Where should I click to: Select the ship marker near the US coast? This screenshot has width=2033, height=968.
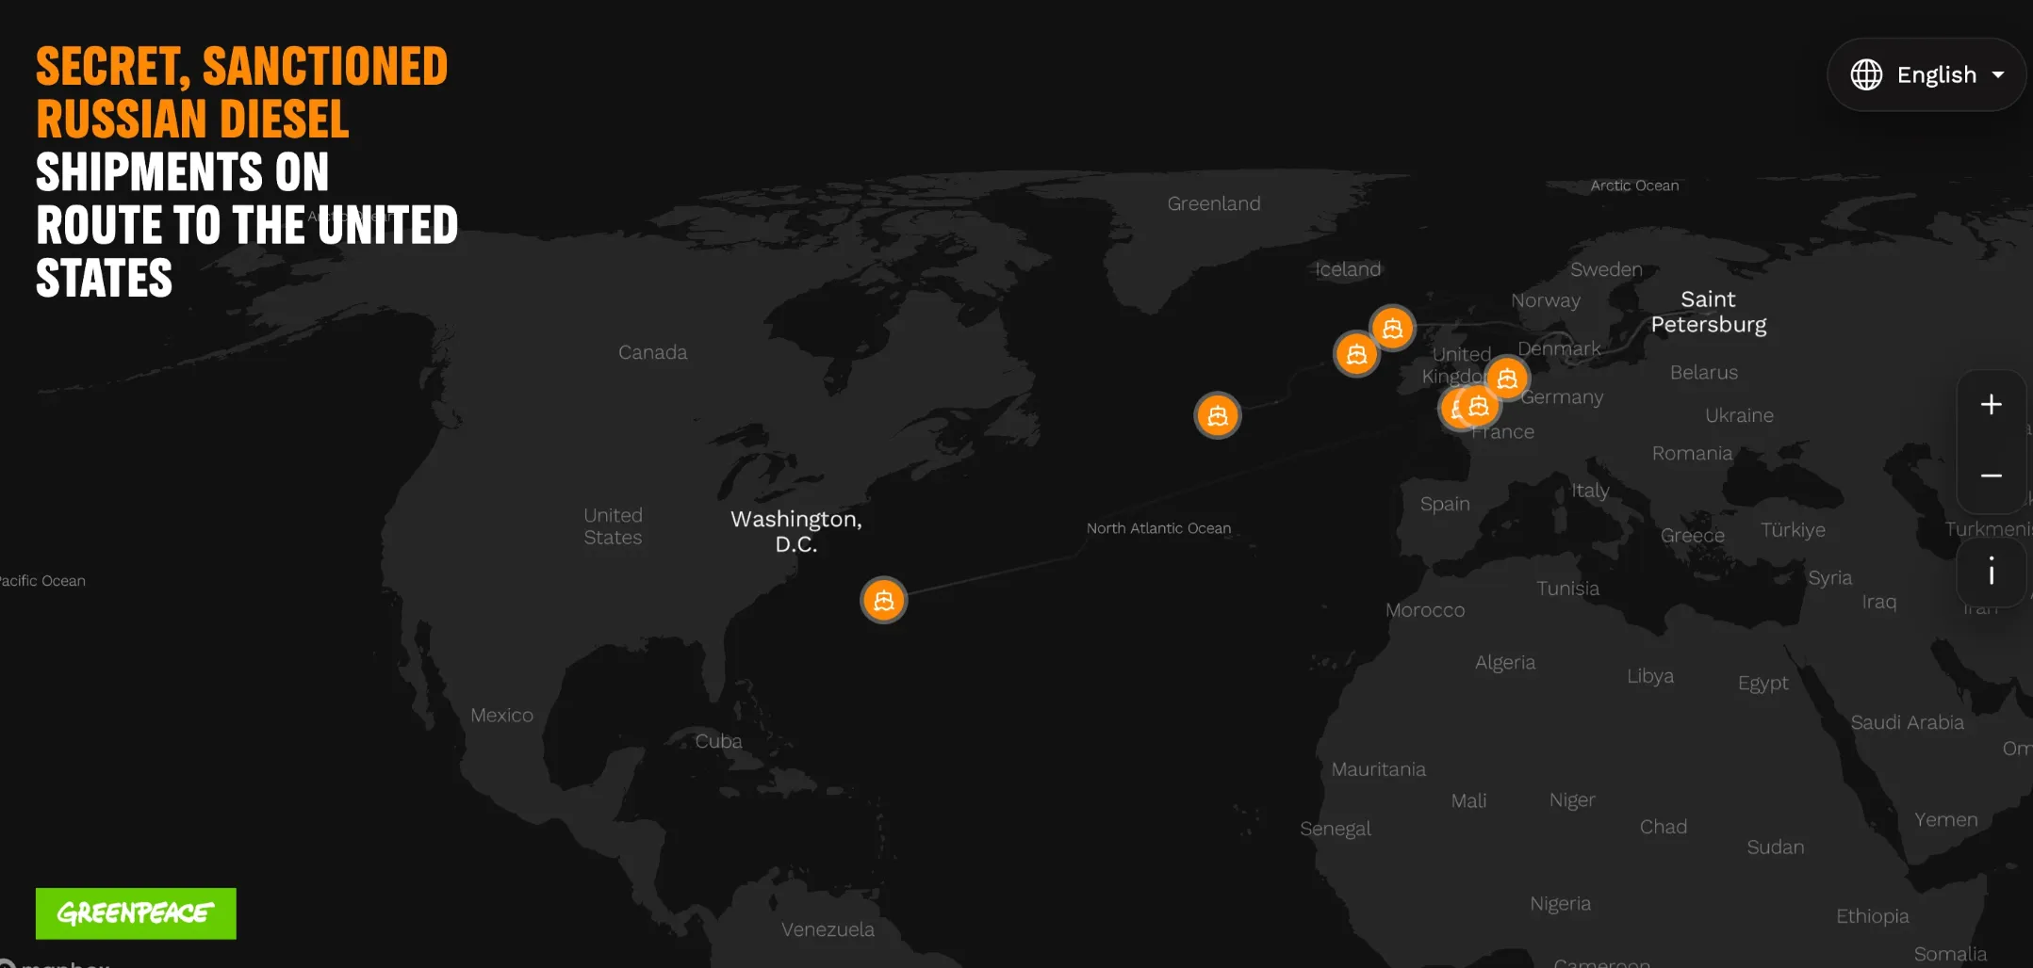pos(883,600)
